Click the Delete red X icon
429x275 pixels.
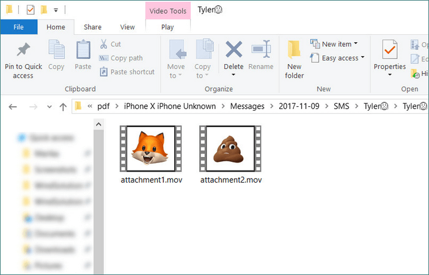click(233, 50)
